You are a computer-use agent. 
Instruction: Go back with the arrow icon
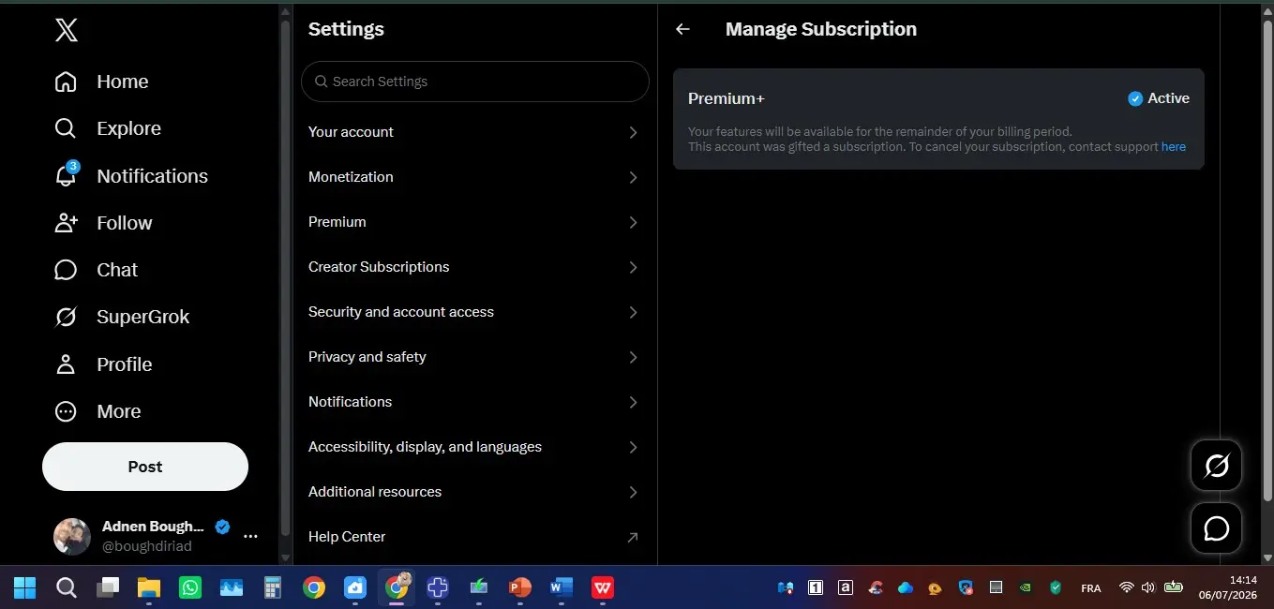[682, 29]
